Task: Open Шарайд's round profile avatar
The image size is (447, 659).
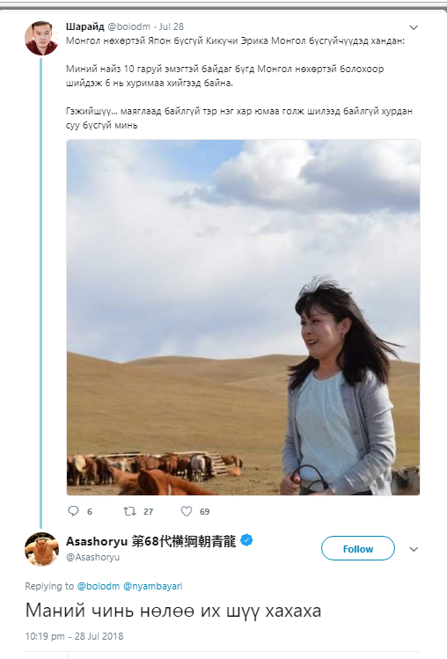Action: [x=41, y=38]
